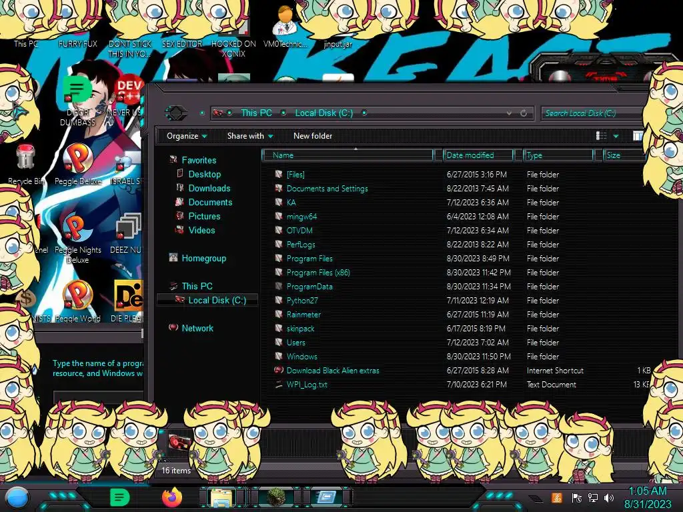683x512 pixels.
Task: Refresh the Local Disk (C:) view
Action: 524,113
